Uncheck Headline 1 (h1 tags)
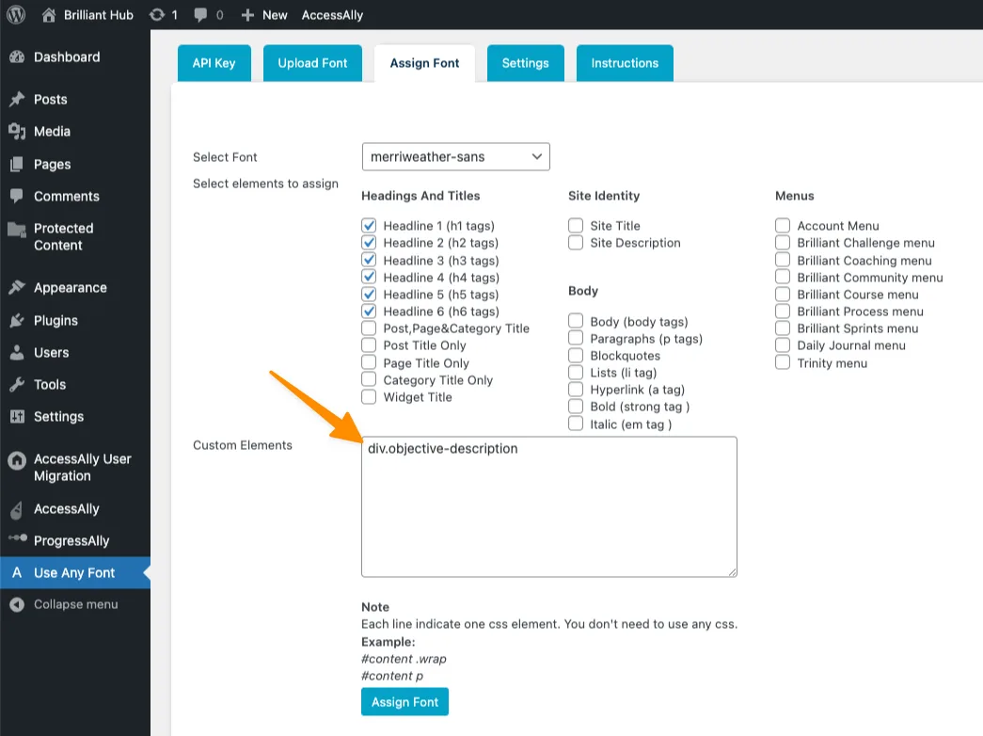 pyautogui.click(x=369, y=225)
